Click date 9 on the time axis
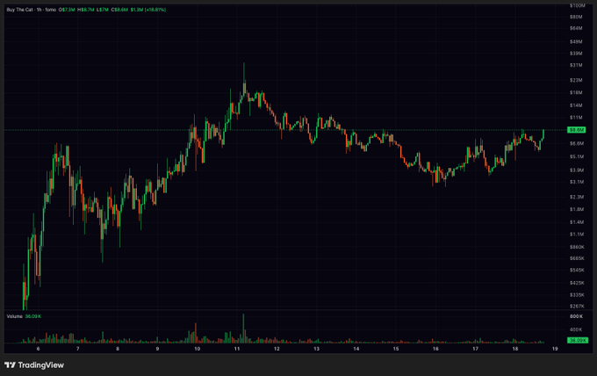Viewport: 597px width, 376px height. tap(157, 349)
